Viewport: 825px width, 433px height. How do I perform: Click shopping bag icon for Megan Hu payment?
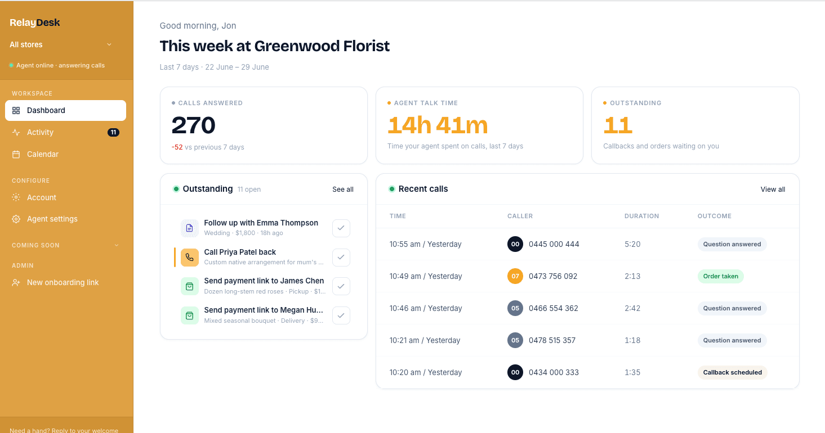pos(190,315)
